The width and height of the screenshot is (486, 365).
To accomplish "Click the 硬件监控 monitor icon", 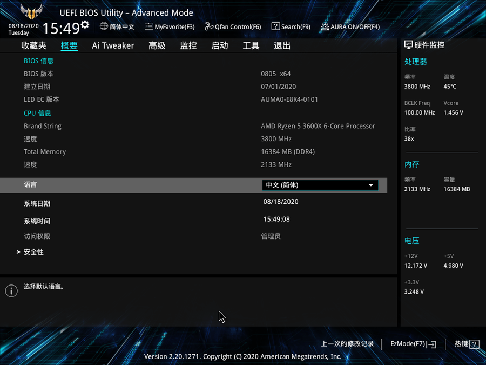I will [409, 45].
